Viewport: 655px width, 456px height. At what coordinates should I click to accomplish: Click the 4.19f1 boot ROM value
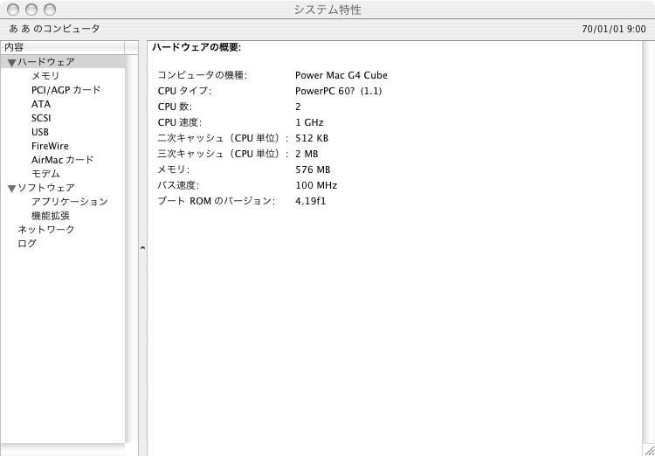click(x=310, y=202)
